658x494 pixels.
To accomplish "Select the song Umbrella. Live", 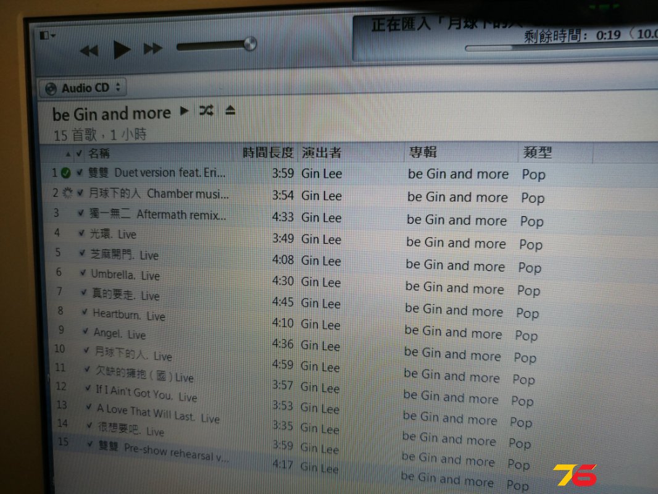I will [126, 275].
